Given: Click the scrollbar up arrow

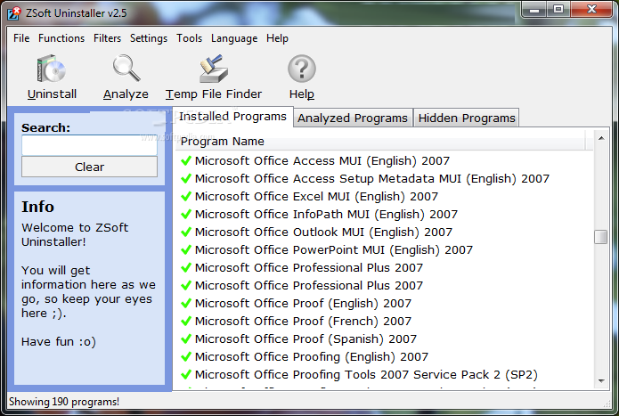Looking at the screenshot, I should point(601,138).
